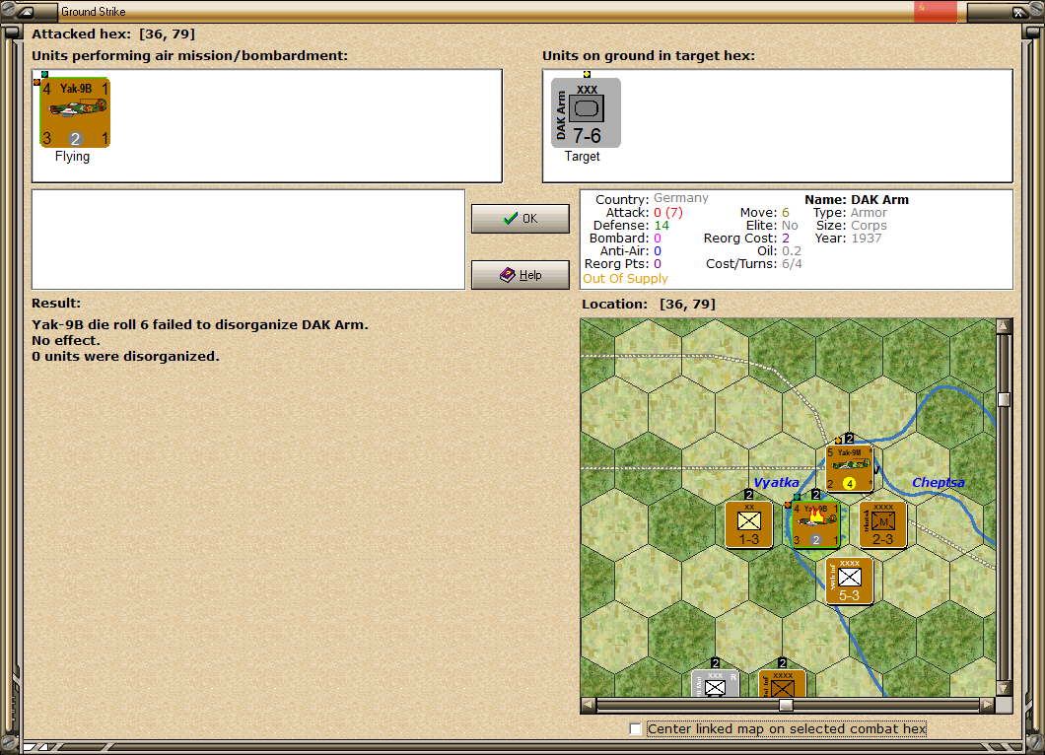Image resolution: width=1045 pixels, height=755 pixels.
Task: Click 'Type: Armor' text
Action: 850,213
